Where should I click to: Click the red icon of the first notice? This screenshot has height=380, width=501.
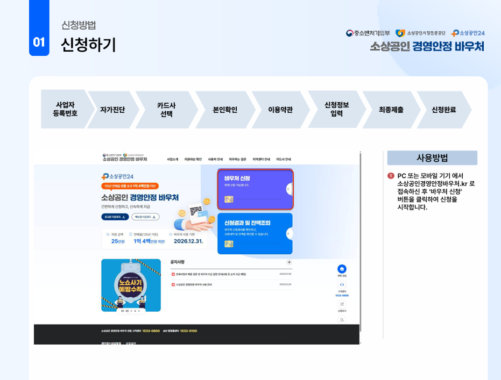click(173, 275)
